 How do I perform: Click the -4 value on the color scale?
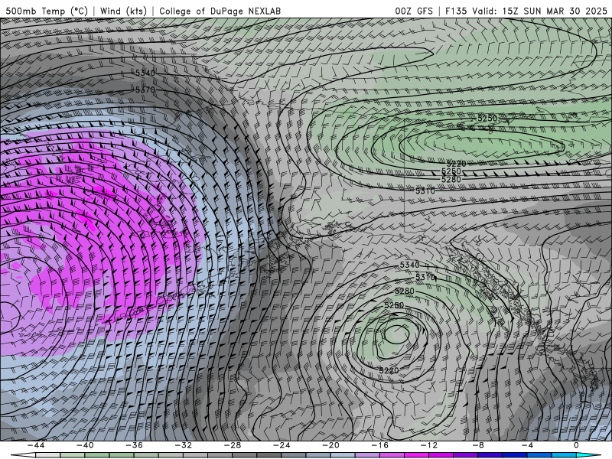[528, 445]
